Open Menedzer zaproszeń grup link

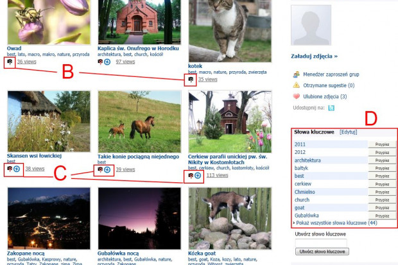pos(331,74)
